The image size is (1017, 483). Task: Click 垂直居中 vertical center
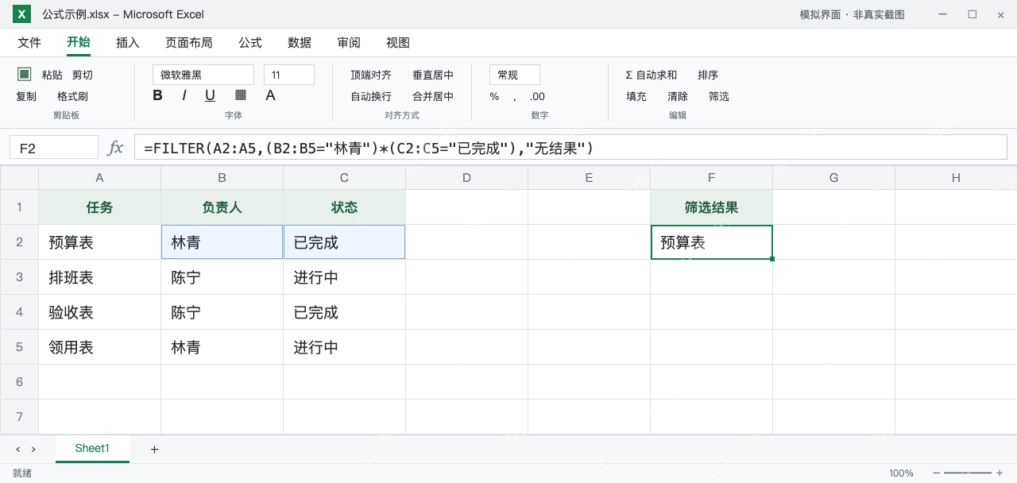433,75
